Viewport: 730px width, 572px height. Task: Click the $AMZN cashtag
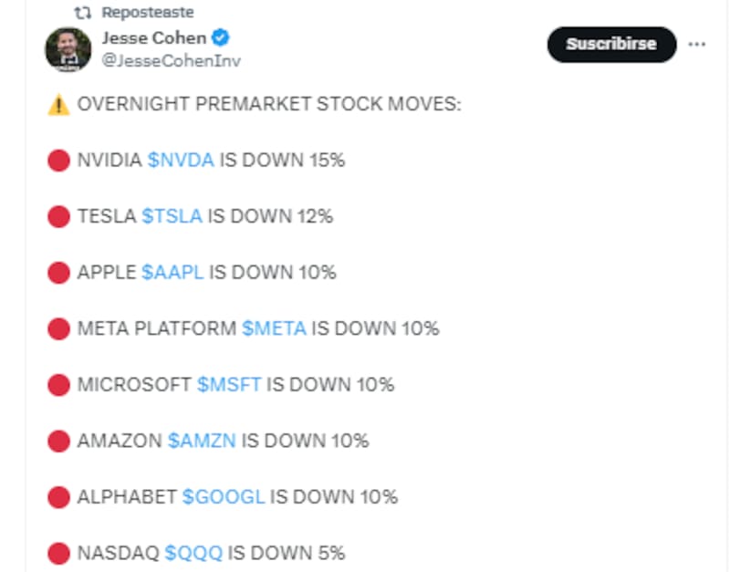point(202,442)
